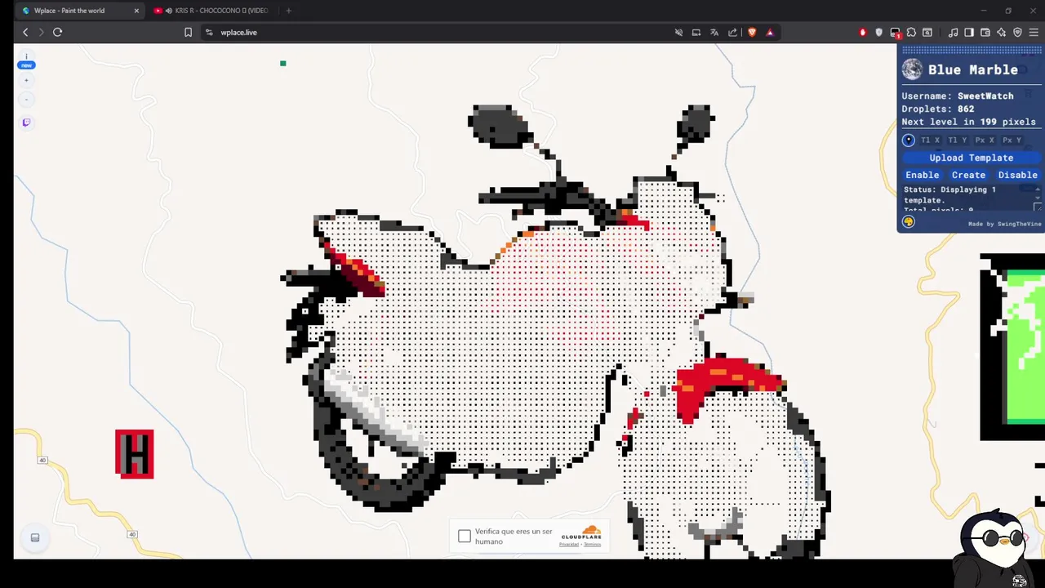Open the translate page icon
The width and height of the screenshot is (1045, 588).
(x=714, y=32)
